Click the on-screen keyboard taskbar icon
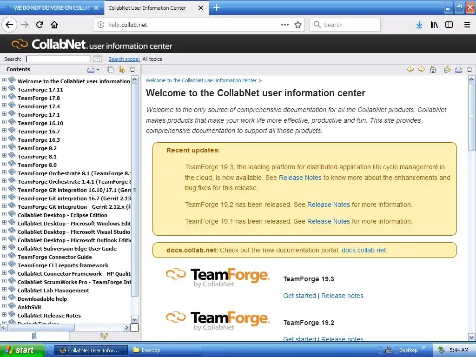The width and height of the screenshot is (476, 357). [x=388, y=350]
